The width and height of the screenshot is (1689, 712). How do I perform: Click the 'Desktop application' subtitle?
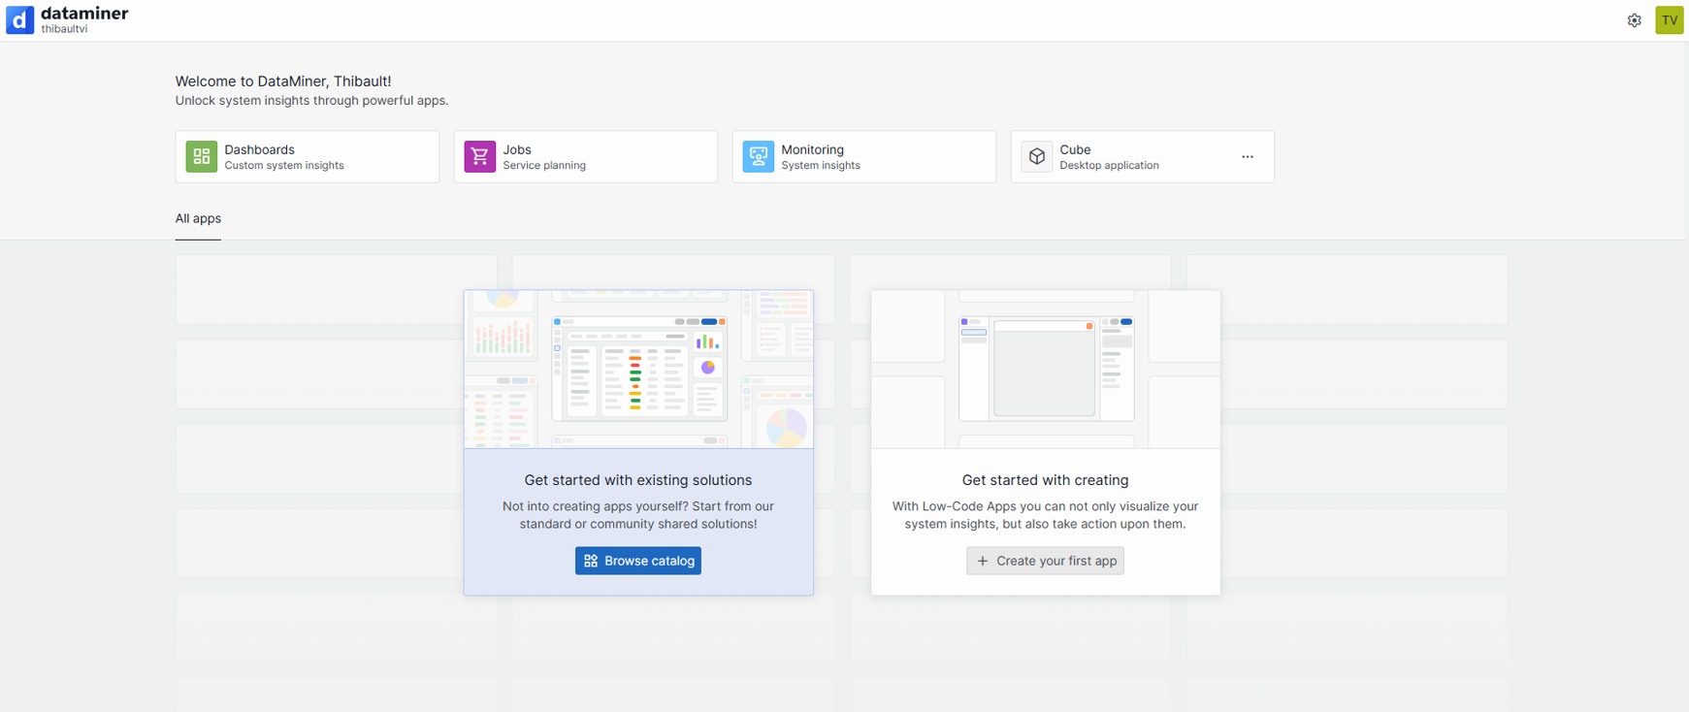(x=1109, y=166)
